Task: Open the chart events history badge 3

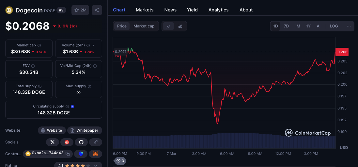Action: [x=120, y=161]
